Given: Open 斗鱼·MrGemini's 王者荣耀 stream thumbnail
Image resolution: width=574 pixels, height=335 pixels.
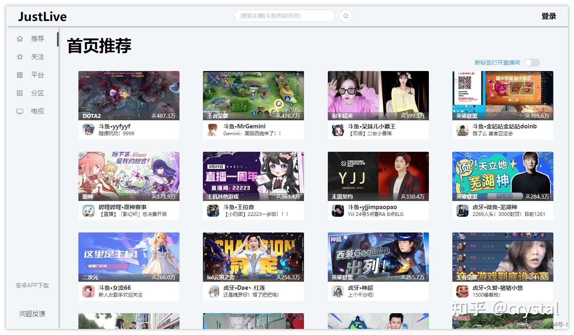Looking at the screenshot, I should pyautogui.click(x=253, y=95).
